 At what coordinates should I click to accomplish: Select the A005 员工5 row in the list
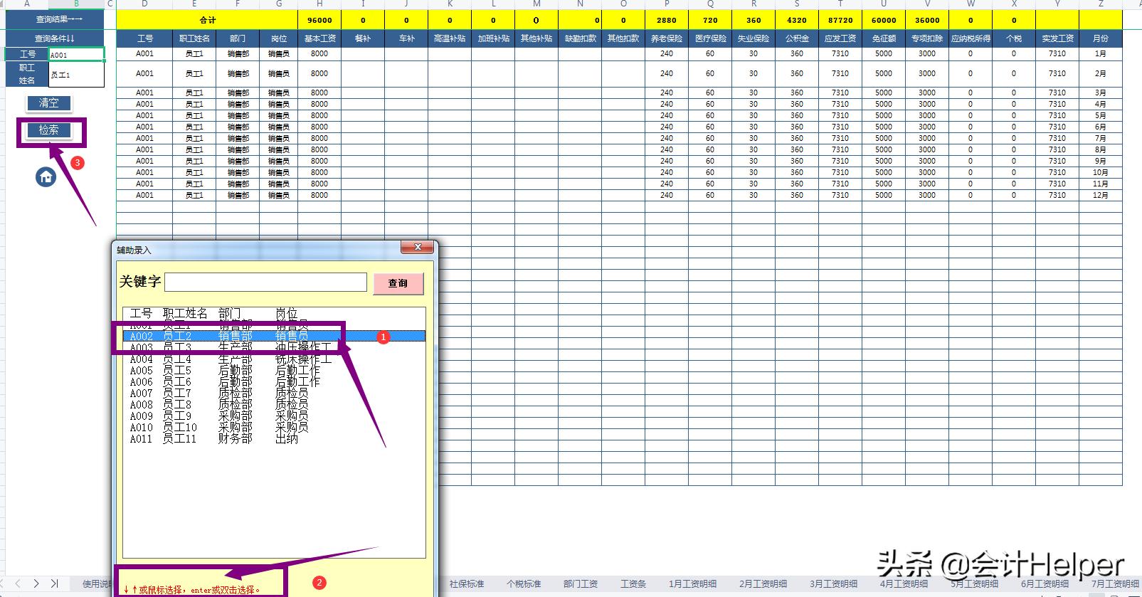pyautogui.click(x=274, y=370)
